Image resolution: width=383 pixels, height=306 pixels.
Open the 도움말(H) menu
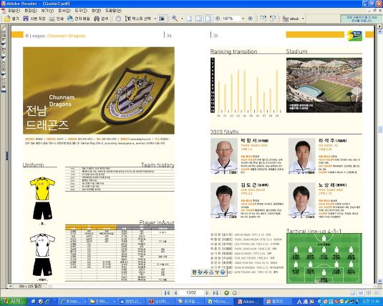point(113,11)
